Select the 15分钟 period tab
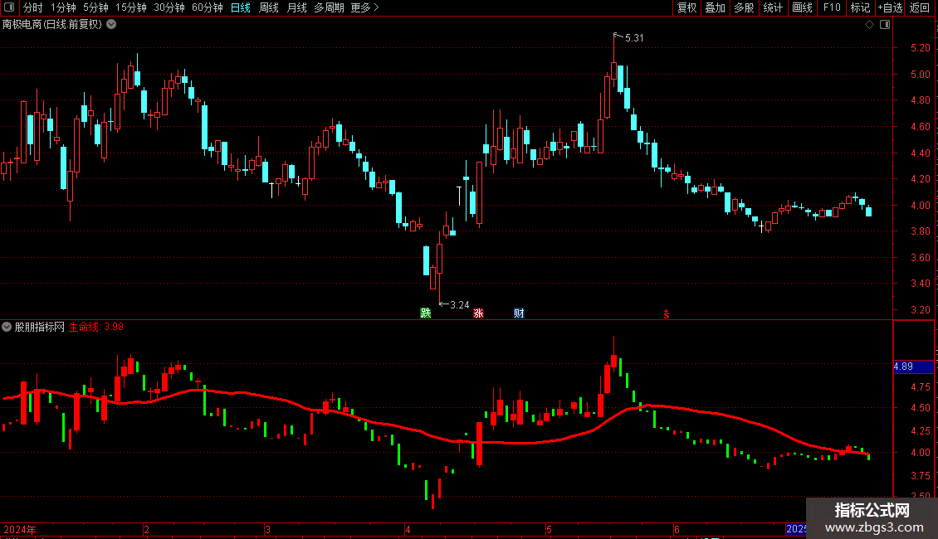This screenshot has width=938, height=539. (130, 7)
